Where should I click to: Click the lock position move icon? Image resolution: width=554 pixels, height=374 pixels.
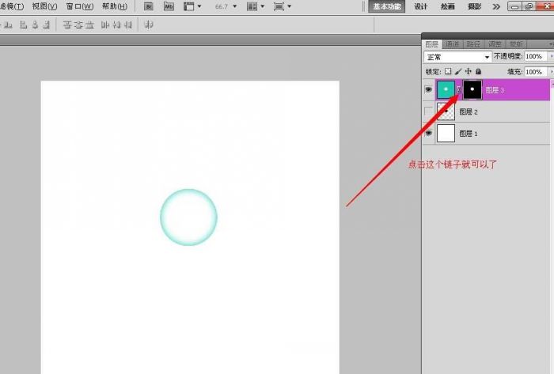point(468,71)
